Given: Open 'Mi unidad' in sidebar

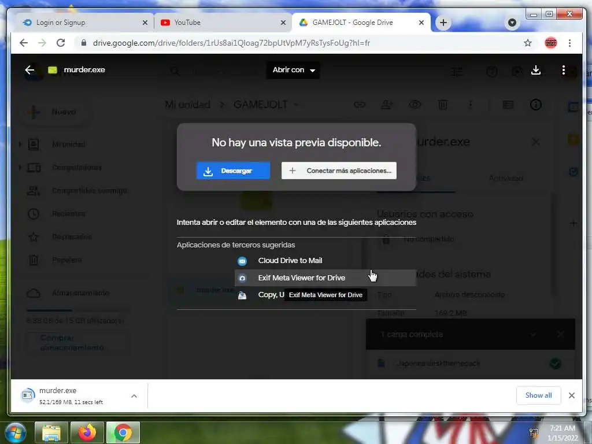Looking at the screenshot, I should tap(69, 144).
